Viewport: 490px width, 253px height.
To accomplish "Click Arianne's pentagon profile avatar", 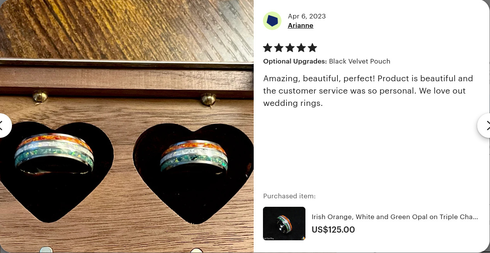I will click(x=272, y=21).
